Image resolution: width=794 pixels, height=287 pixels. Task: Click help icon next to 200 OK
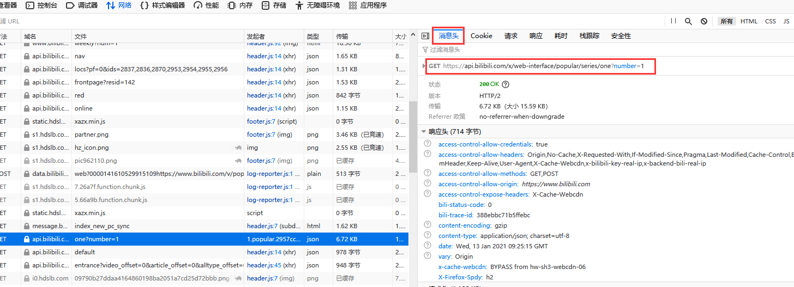(x=505, y=84)
